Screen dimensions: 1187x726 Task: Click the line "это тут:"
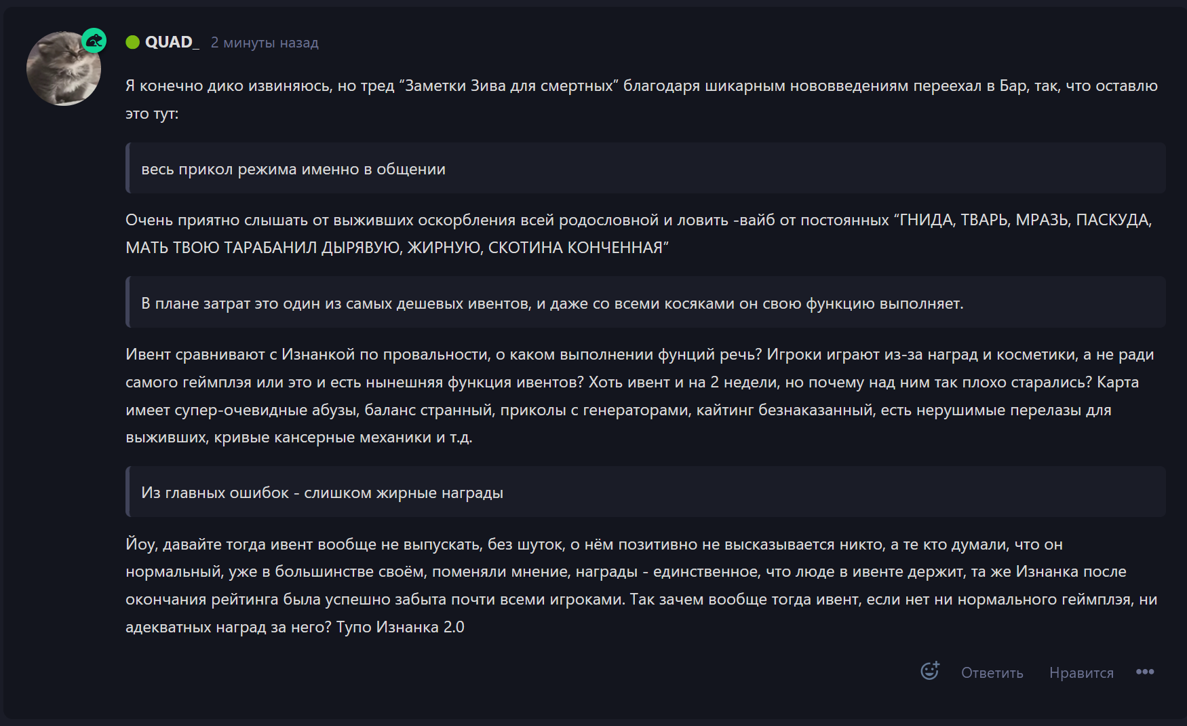[152, 113]
